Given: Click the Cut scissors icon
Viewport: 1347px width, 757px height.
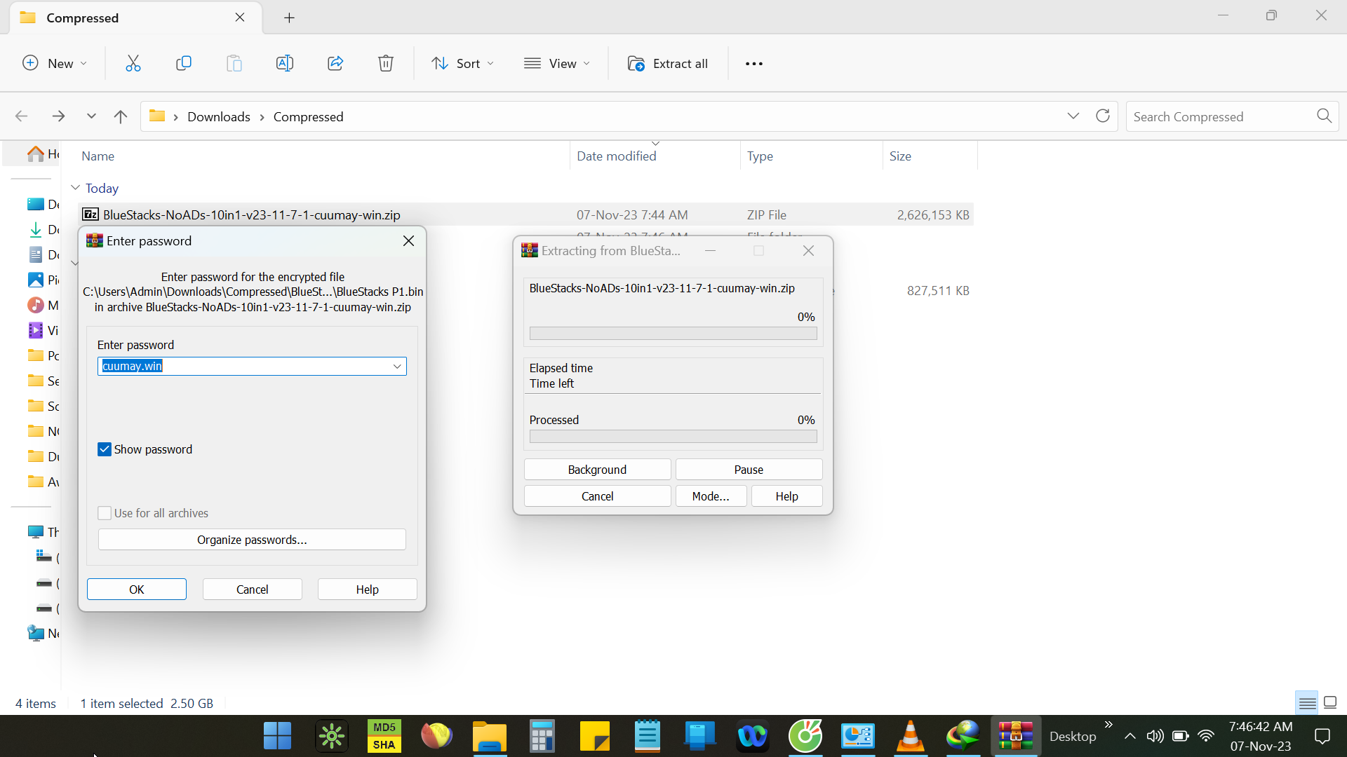Looking at the screenshot, I should (133, 63).
